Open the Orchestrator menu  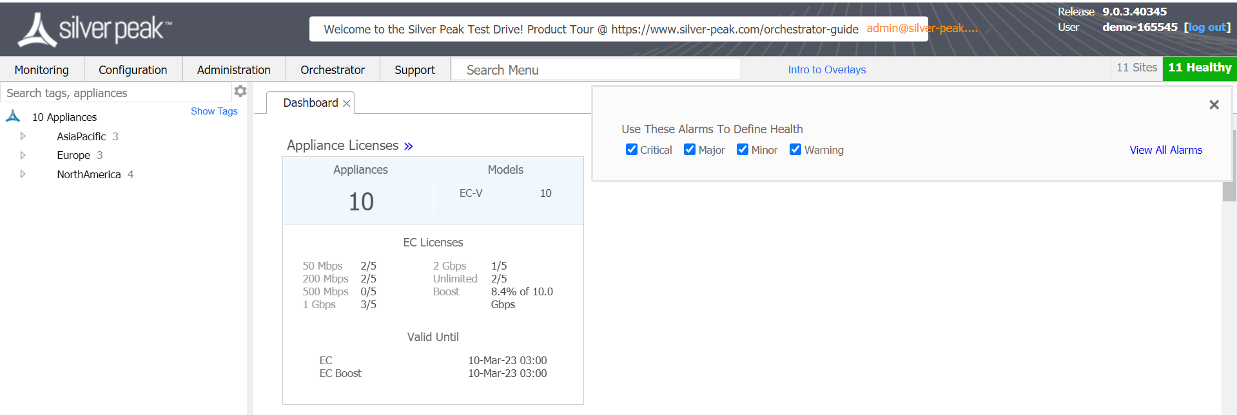coord(333,69)
